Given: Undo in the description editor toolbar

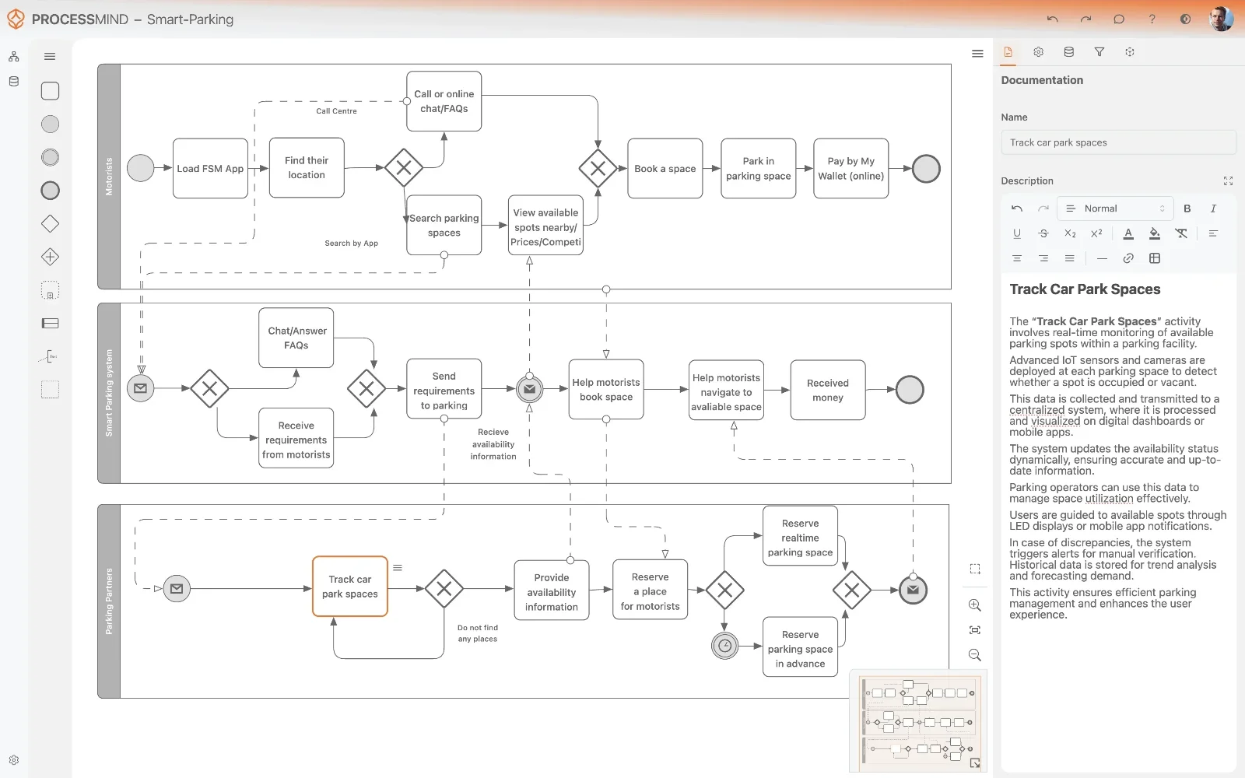Looking at the screenshot, I should (1017, 209).
